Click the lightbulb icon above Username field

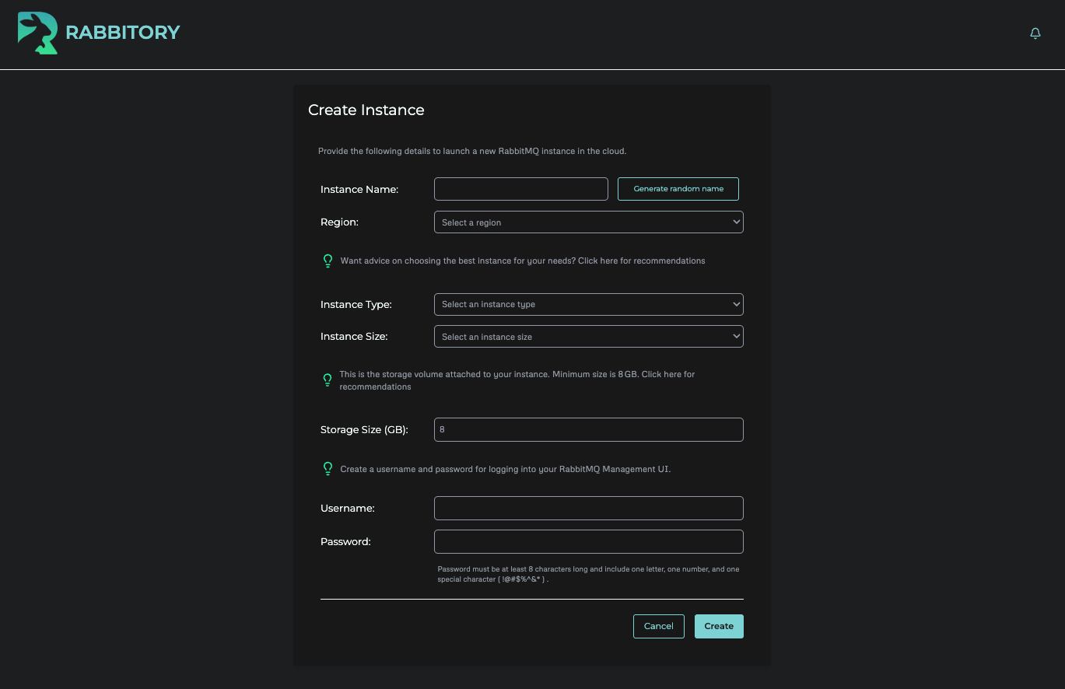(x=328, y=468)
